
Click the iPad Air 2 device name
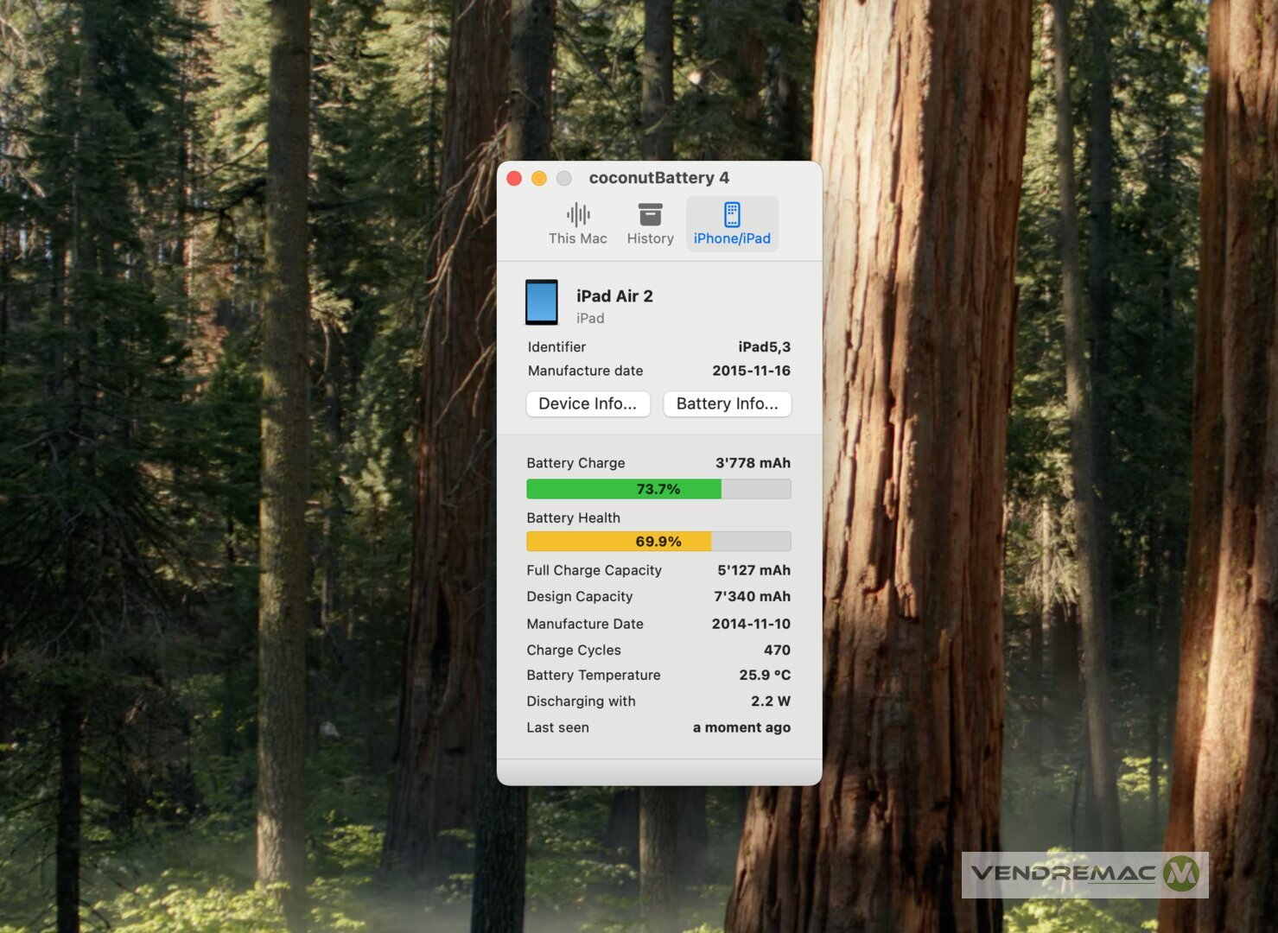pyautogui.click(x=614, y=296)
